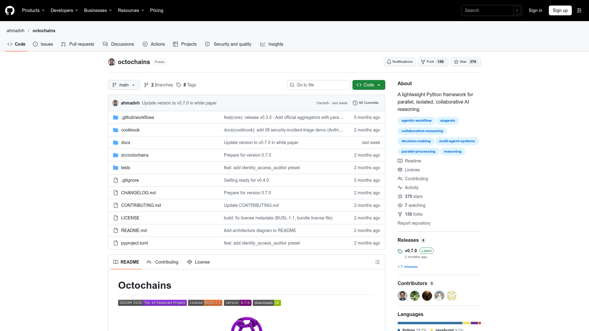The height and width of the screenshot is (331, 589).
Task: Toggle Notifications for this repository
Action: coord(399,62)
